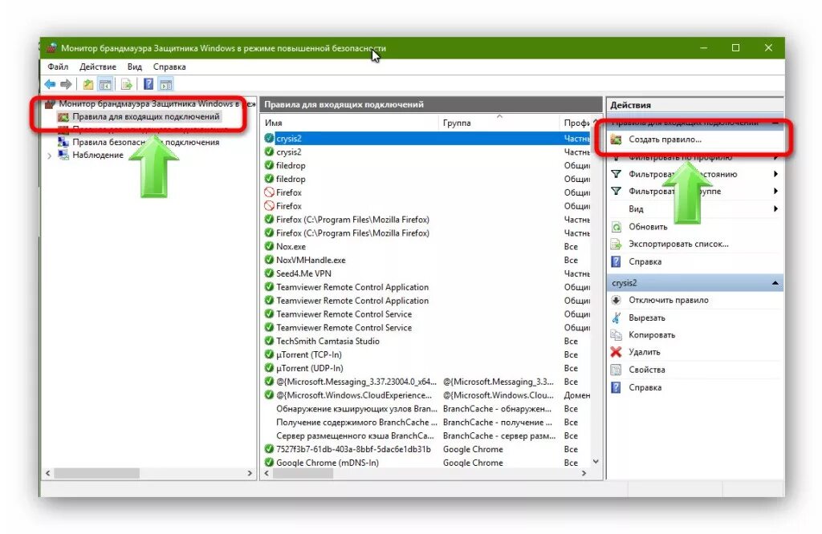Click the blue Help toolbar icon
This screenshot has height=534, width=822.
149,84
